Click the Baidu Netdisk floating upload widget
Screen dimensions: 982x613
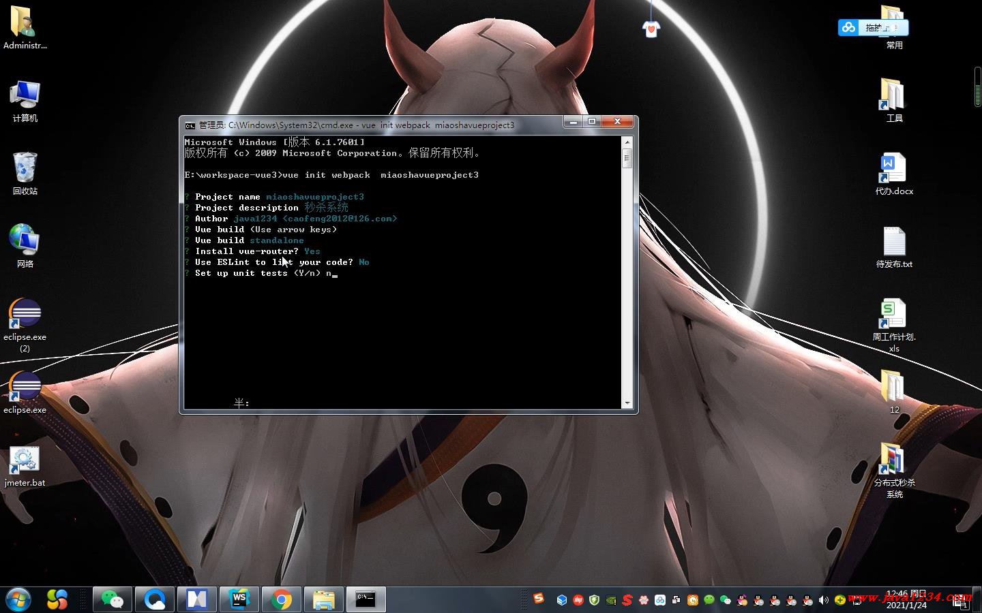pos(873,27)
